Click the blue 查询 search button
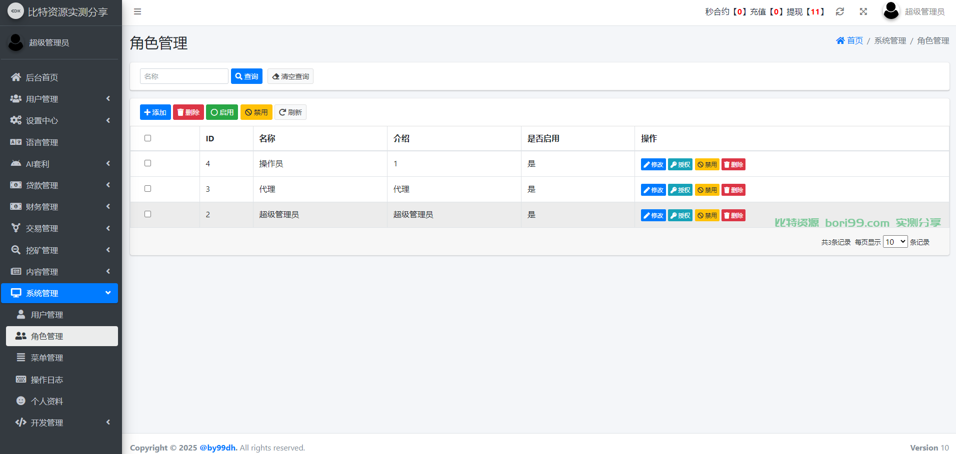The width and height of the screenshot is (956, 454). point(246,76)
